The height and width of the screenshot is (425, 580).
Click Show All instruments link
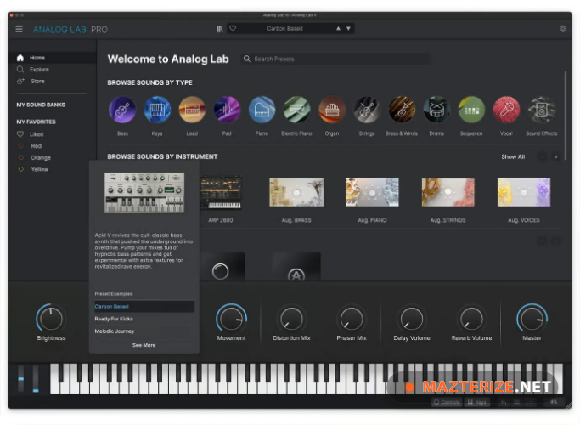pyautogui.click(x=513, y=157)
